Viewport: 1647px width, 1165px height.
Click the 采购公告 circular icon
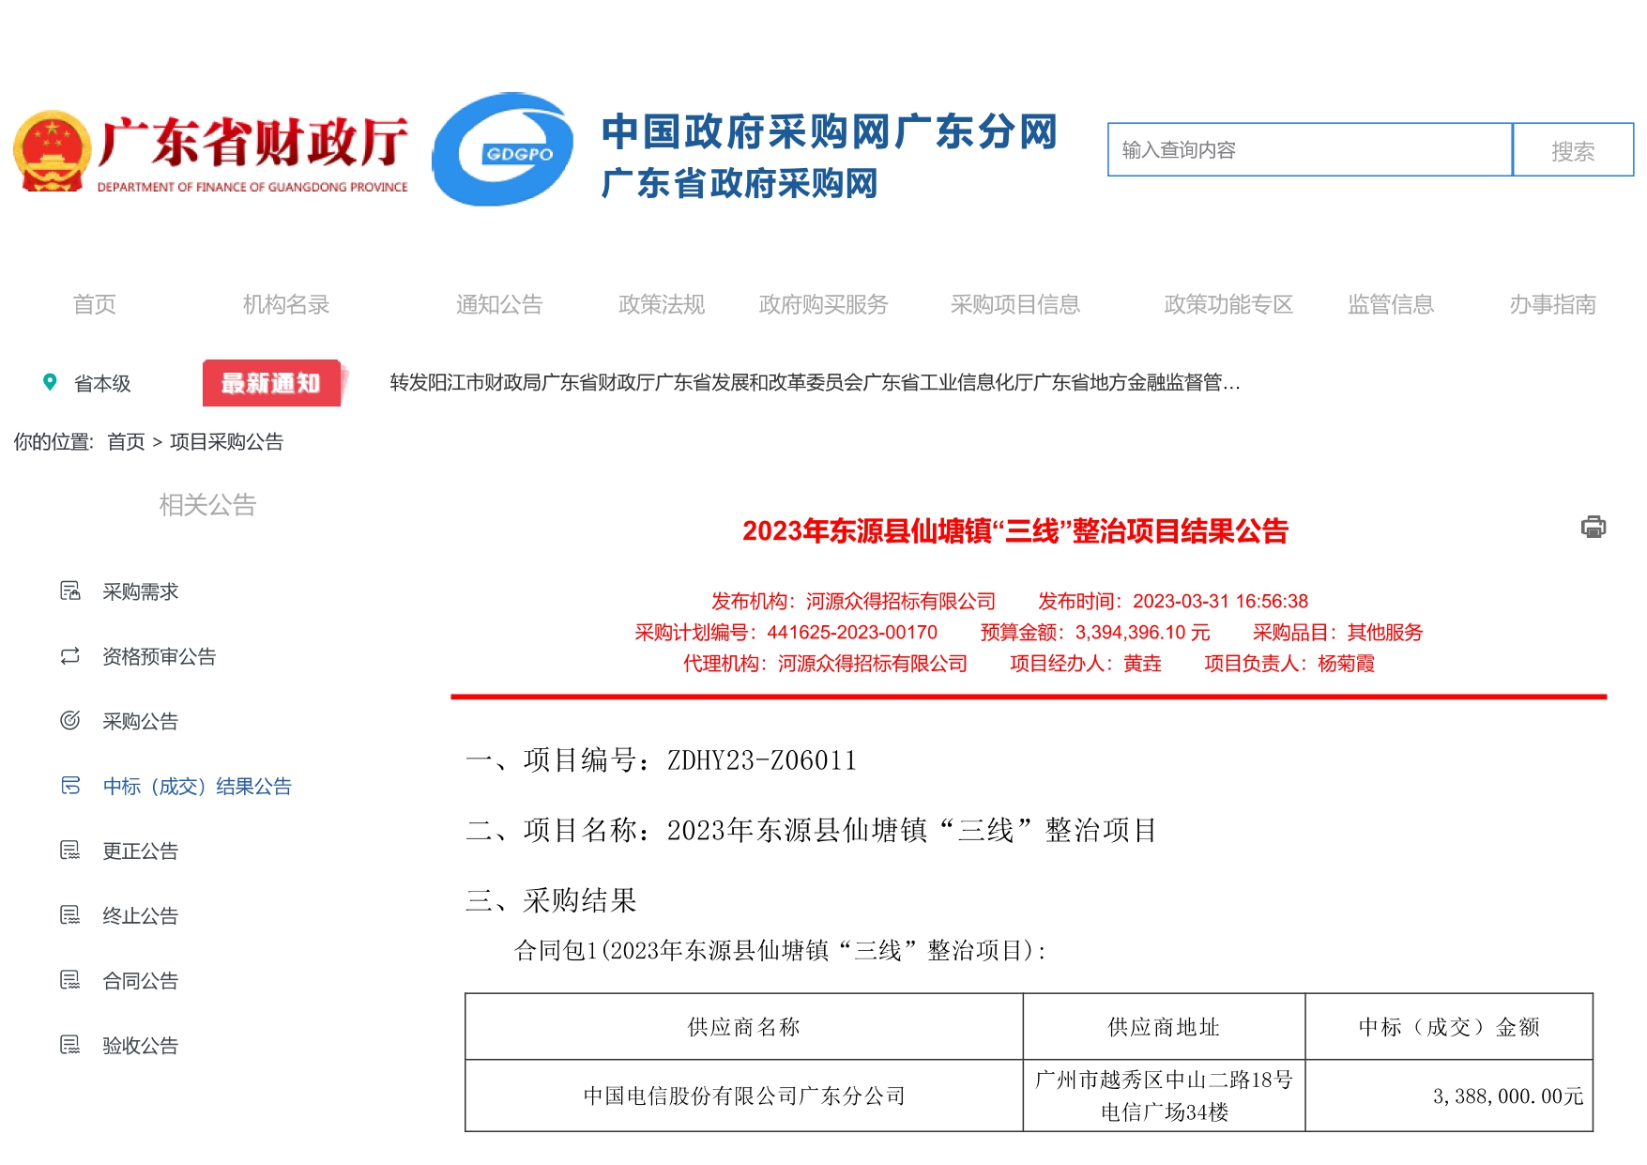(69, 721)
